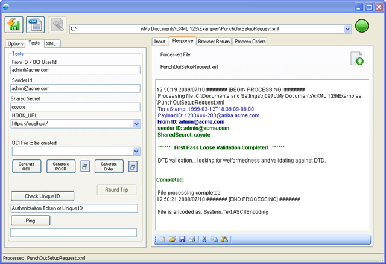Expand the file path dropdown

point(347,29)
